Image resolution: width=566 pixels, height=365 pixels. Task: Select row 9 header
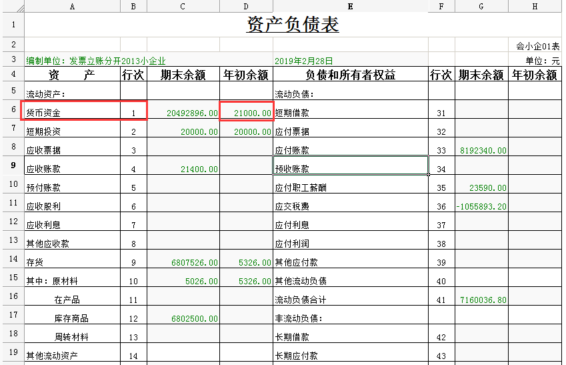tap(12, 165)
